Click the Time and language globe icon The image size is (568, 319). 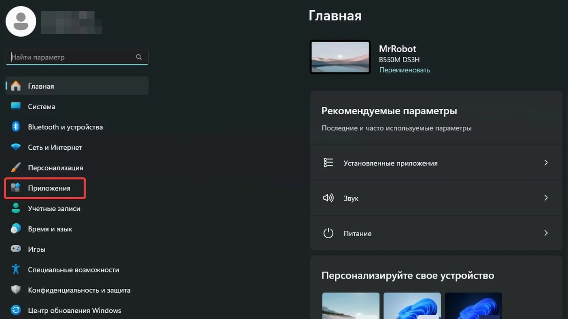(x=16, y=229)
